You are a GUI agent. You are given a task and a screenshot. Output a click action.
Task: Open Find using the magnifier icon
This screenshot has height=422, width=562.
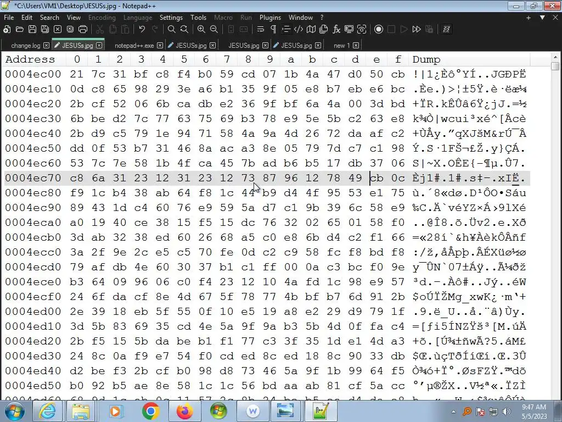172,30
